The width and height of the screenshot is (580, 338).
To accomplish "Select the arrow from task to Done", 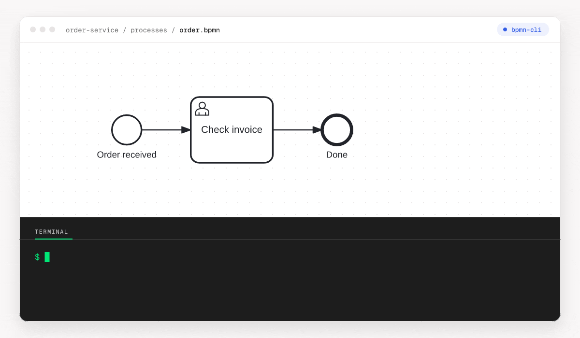I will click(297, 130).
